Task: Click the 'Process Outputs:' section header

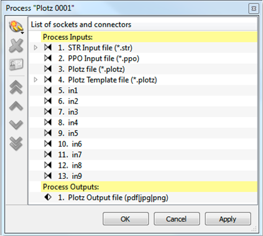Action: pos(149,187)
